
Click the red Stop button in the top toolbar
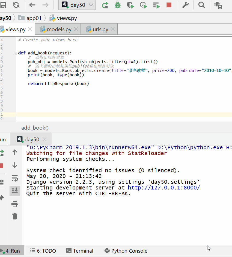pos(169,5)
